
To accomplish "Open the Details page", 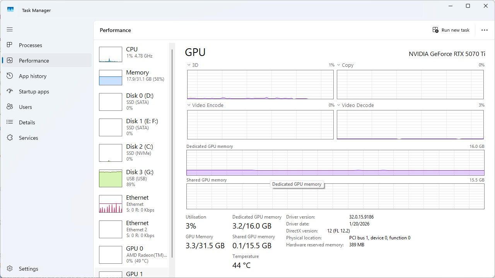I will click(x=47, y=122).
